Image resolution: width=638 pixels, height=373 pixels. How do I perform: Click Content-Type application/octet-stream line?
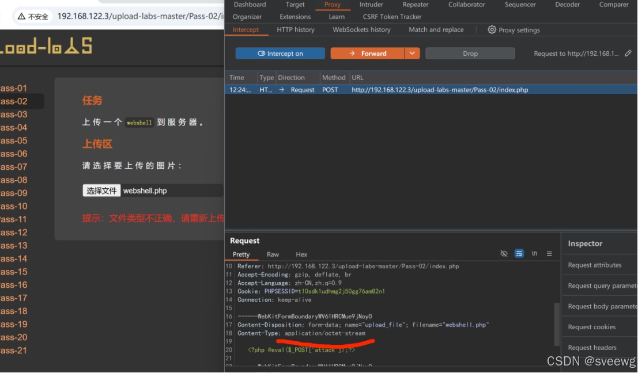301,333
